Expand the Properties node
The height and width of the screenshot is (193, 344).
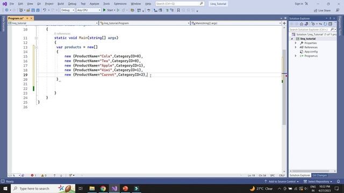pos(296,43)
